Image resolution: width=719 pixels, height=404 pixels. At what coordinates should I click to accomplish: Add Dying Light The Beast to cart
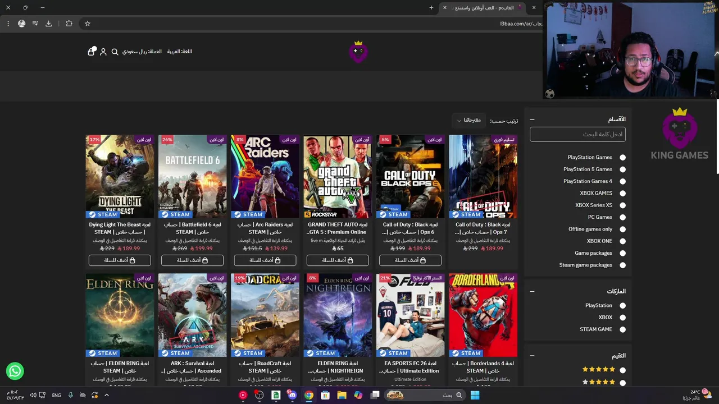pos(120,260)
